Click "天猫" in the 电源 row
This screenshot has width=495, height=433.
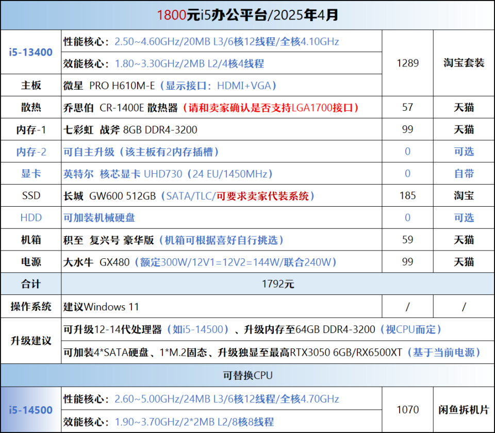[464, 262]
